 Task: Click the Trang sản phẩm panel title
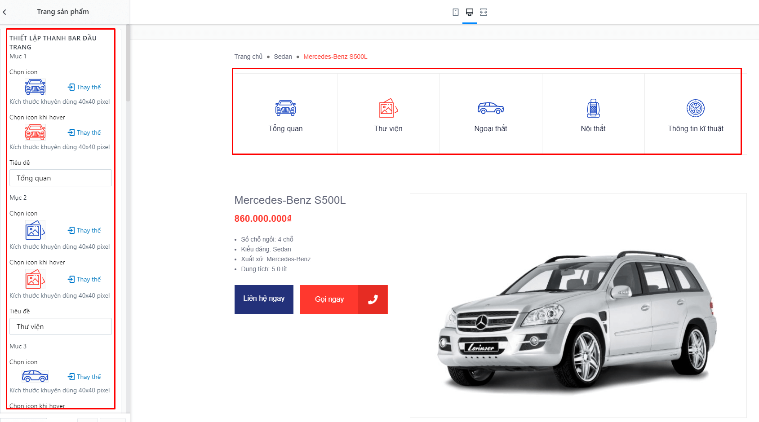point(63,12)
